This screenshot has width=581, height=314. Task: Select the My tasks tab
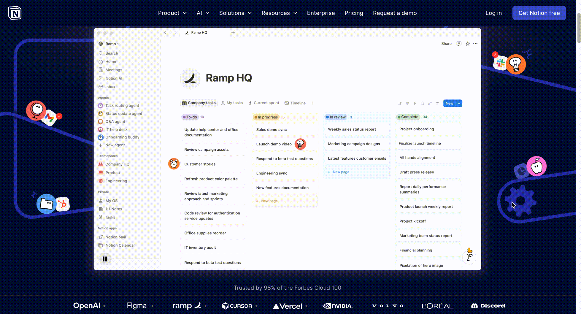coord(232,103)
